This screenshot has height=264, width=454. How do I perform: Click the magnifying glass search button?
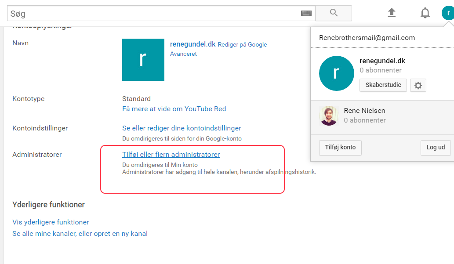[x=334, y=13]
